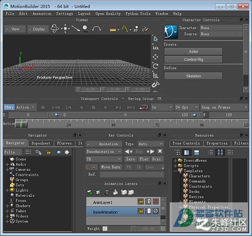
Task: Open the ruler measurement tool
Action: pyautogui.click(x=113, y=29)
